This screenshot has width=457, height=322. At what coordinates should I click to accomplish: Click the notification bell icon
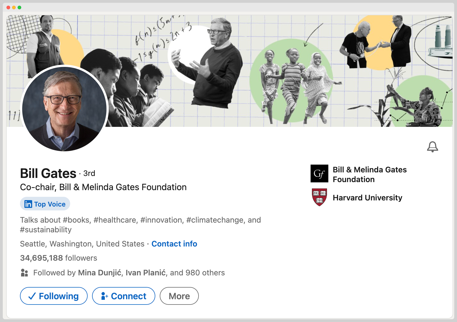[x=432, y=147]
